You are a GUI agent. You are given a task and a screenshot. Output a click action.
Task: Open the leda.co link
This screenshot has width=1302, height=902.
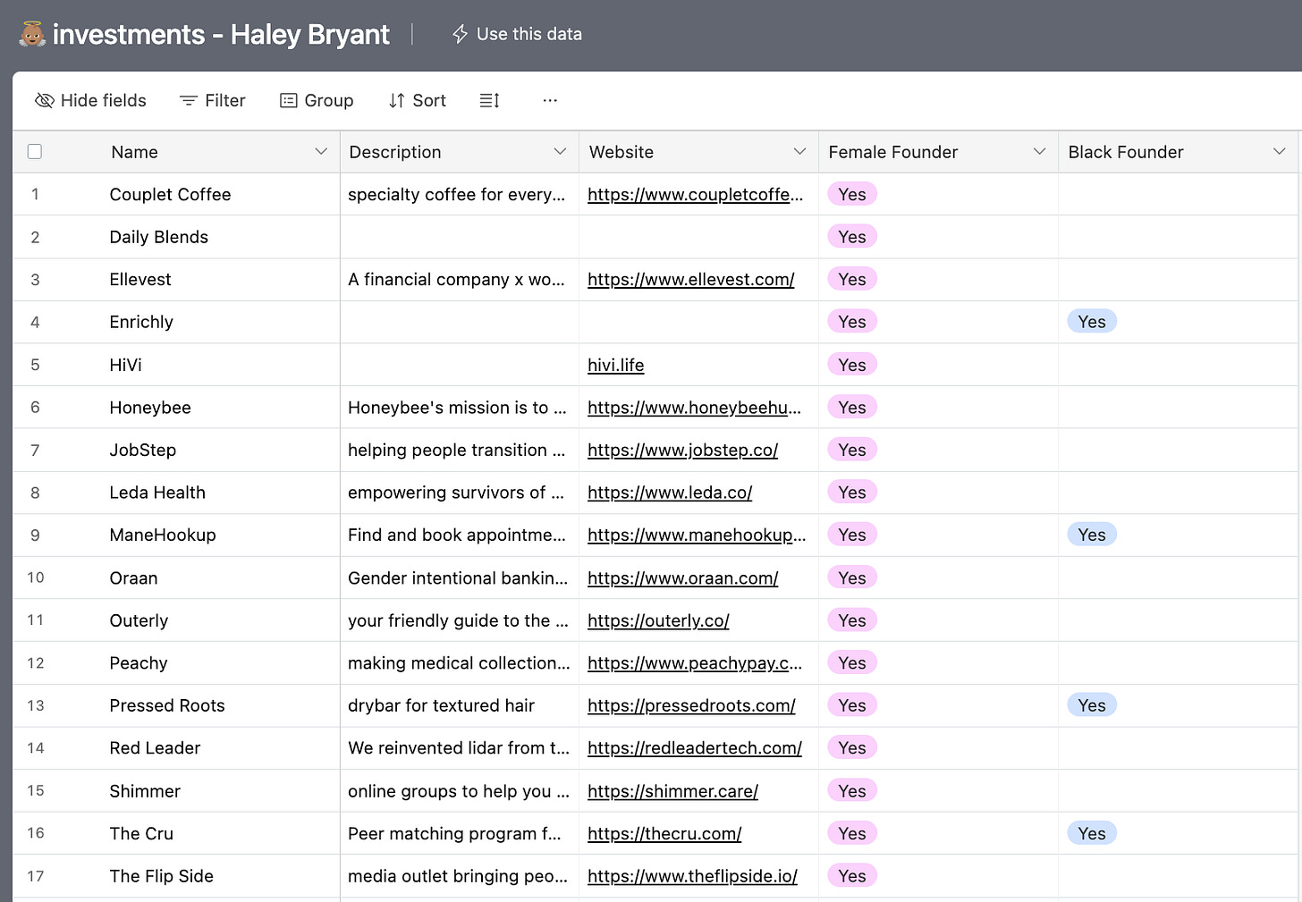pyautogui.click(x=670, y=492)
